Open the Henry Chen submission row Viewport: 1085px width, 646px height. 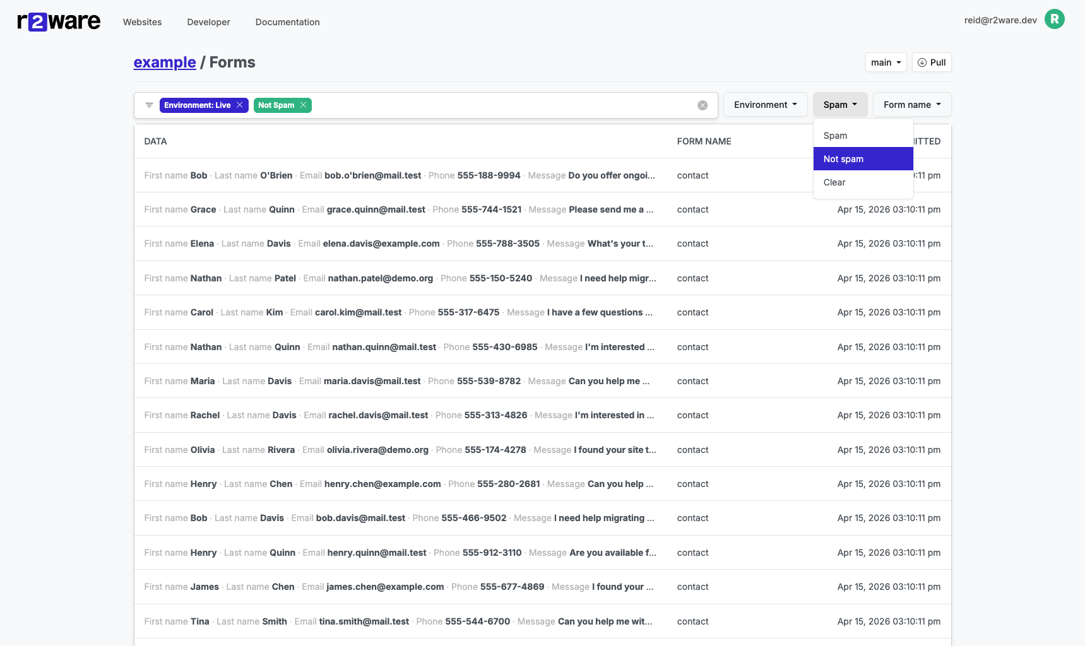[x=542, y=484]
